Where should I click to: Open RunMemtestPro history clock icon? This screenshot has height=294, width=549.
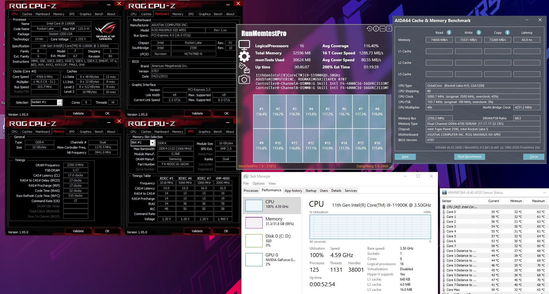click(369, 29)
